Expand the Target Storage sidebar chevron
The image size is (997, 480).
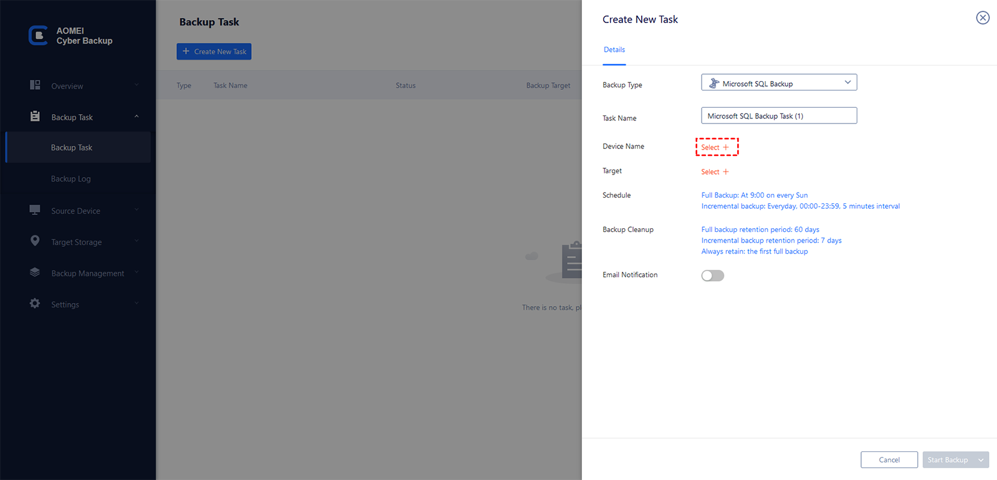[x=136, y=241]
